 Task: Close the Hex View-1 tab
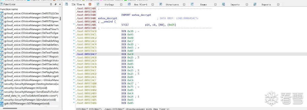point(152,4)
